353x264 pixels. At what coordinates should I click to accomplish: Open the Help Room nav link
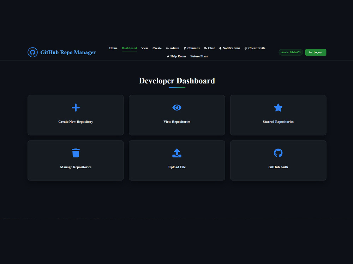pos(176,56)
